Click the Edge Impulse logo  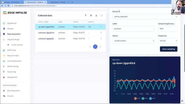(x=15, y=13)
